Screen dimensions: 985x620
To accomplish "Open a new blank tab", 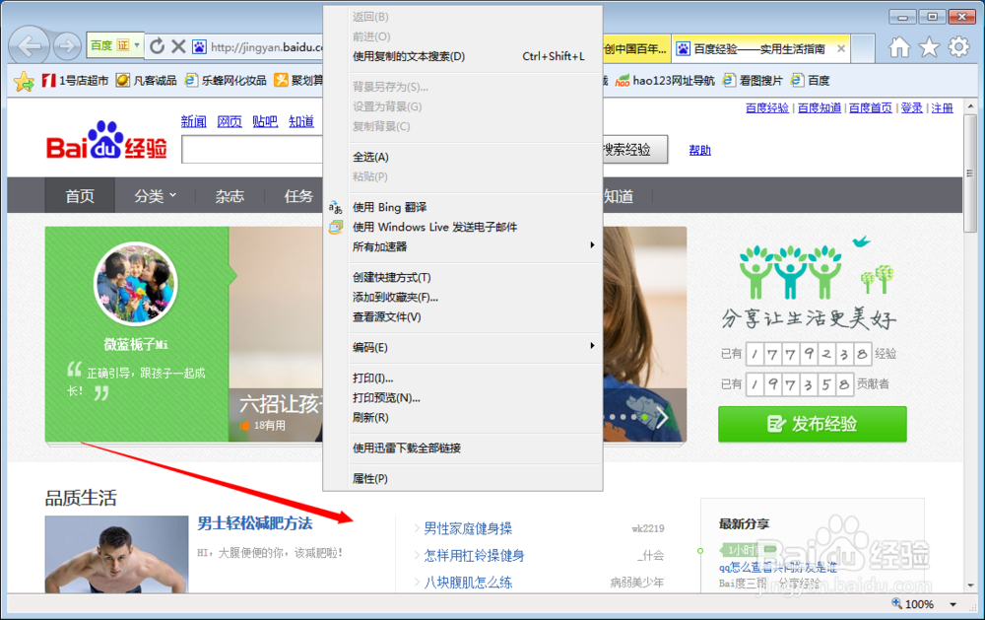I will [x=863, y=48].
